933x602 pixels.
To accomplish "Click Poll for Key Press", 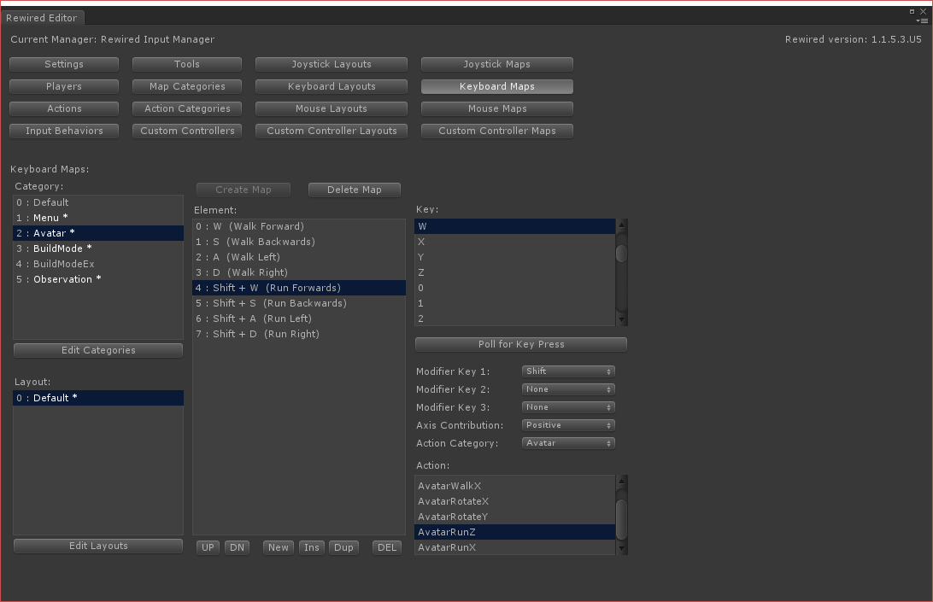I will coord(520,343).
